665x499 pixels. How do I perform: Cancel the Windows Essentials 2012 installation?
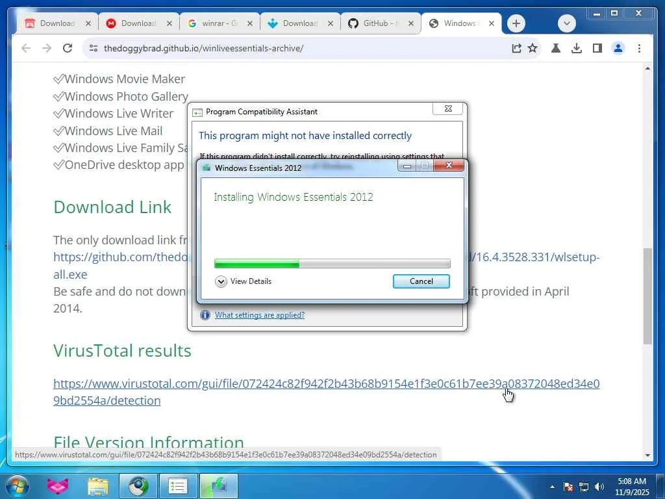[x=421, y=281]
